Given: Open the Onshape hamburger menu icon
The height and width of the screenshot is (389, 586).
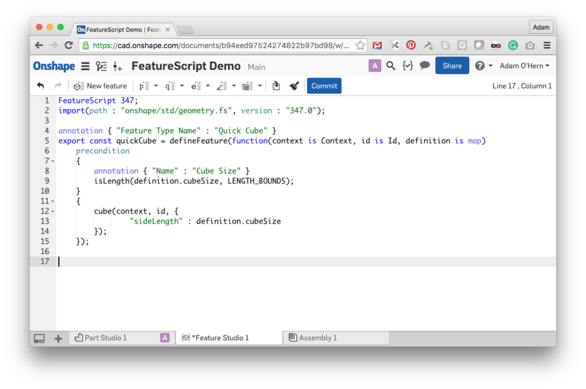Looking at the screenshot, I should (85, 66).
